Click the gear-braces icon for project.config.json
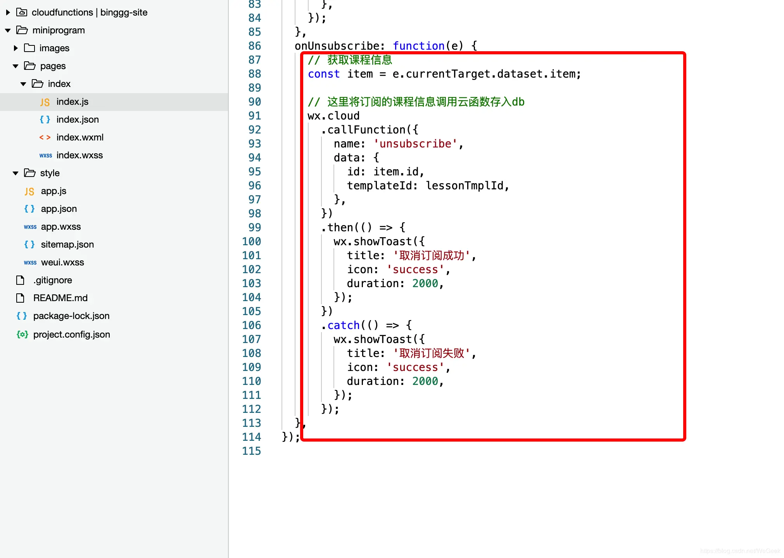The height and width of the screenshot is (558, 784). (22, 334)
